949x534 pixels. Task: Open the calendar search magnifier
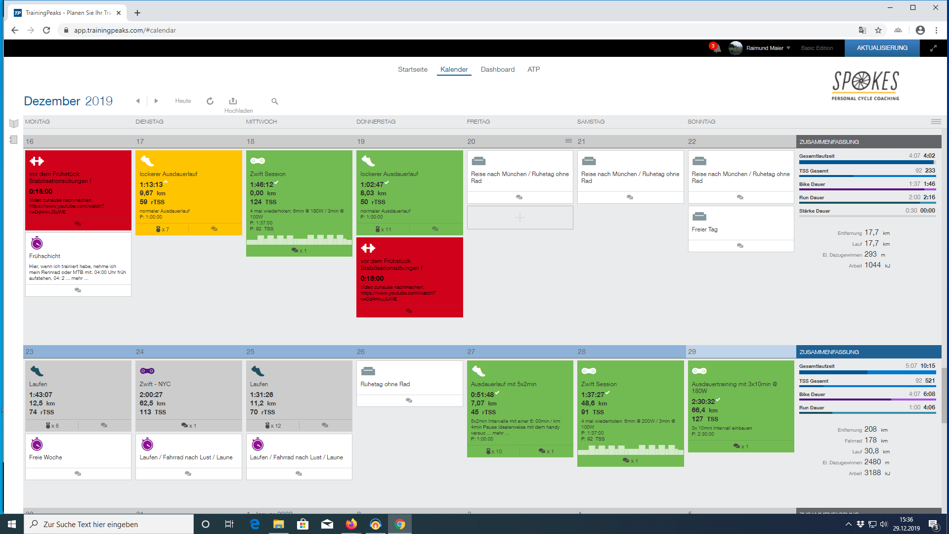tap(275, 101)
